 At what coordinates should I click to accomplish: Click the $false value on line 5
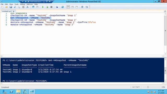92,22
